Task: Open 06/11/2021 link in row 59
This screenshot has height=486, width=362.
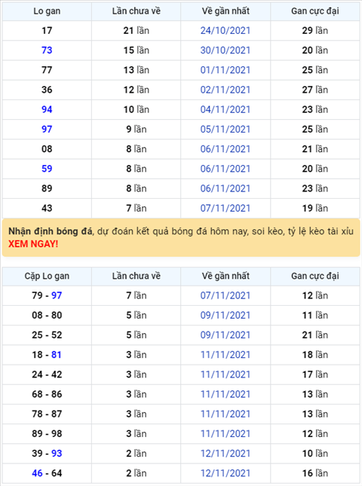Action: tap(225, 169)
